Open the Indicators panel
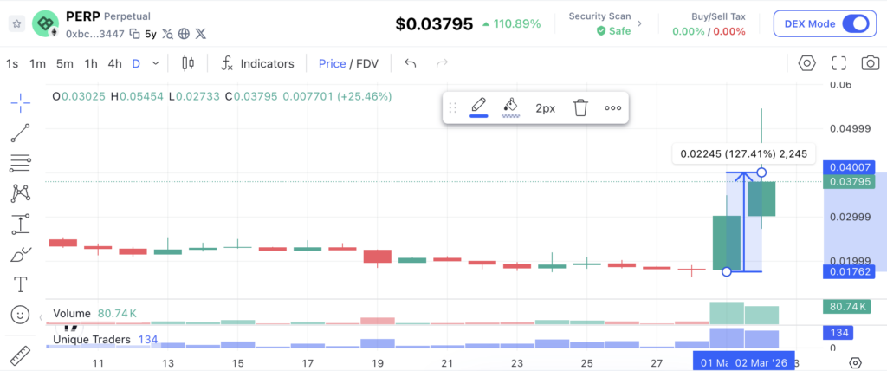This screenshot has height=371, width=887. [258, 64]
